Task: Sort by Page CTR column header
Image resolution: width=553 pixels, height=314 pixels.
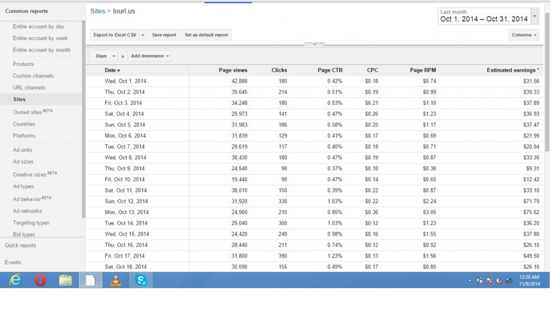Action: pos(330,70)
